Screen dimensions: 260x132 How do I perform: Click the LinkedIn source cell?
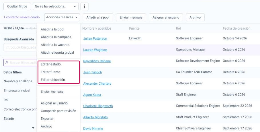click(135, 38)
